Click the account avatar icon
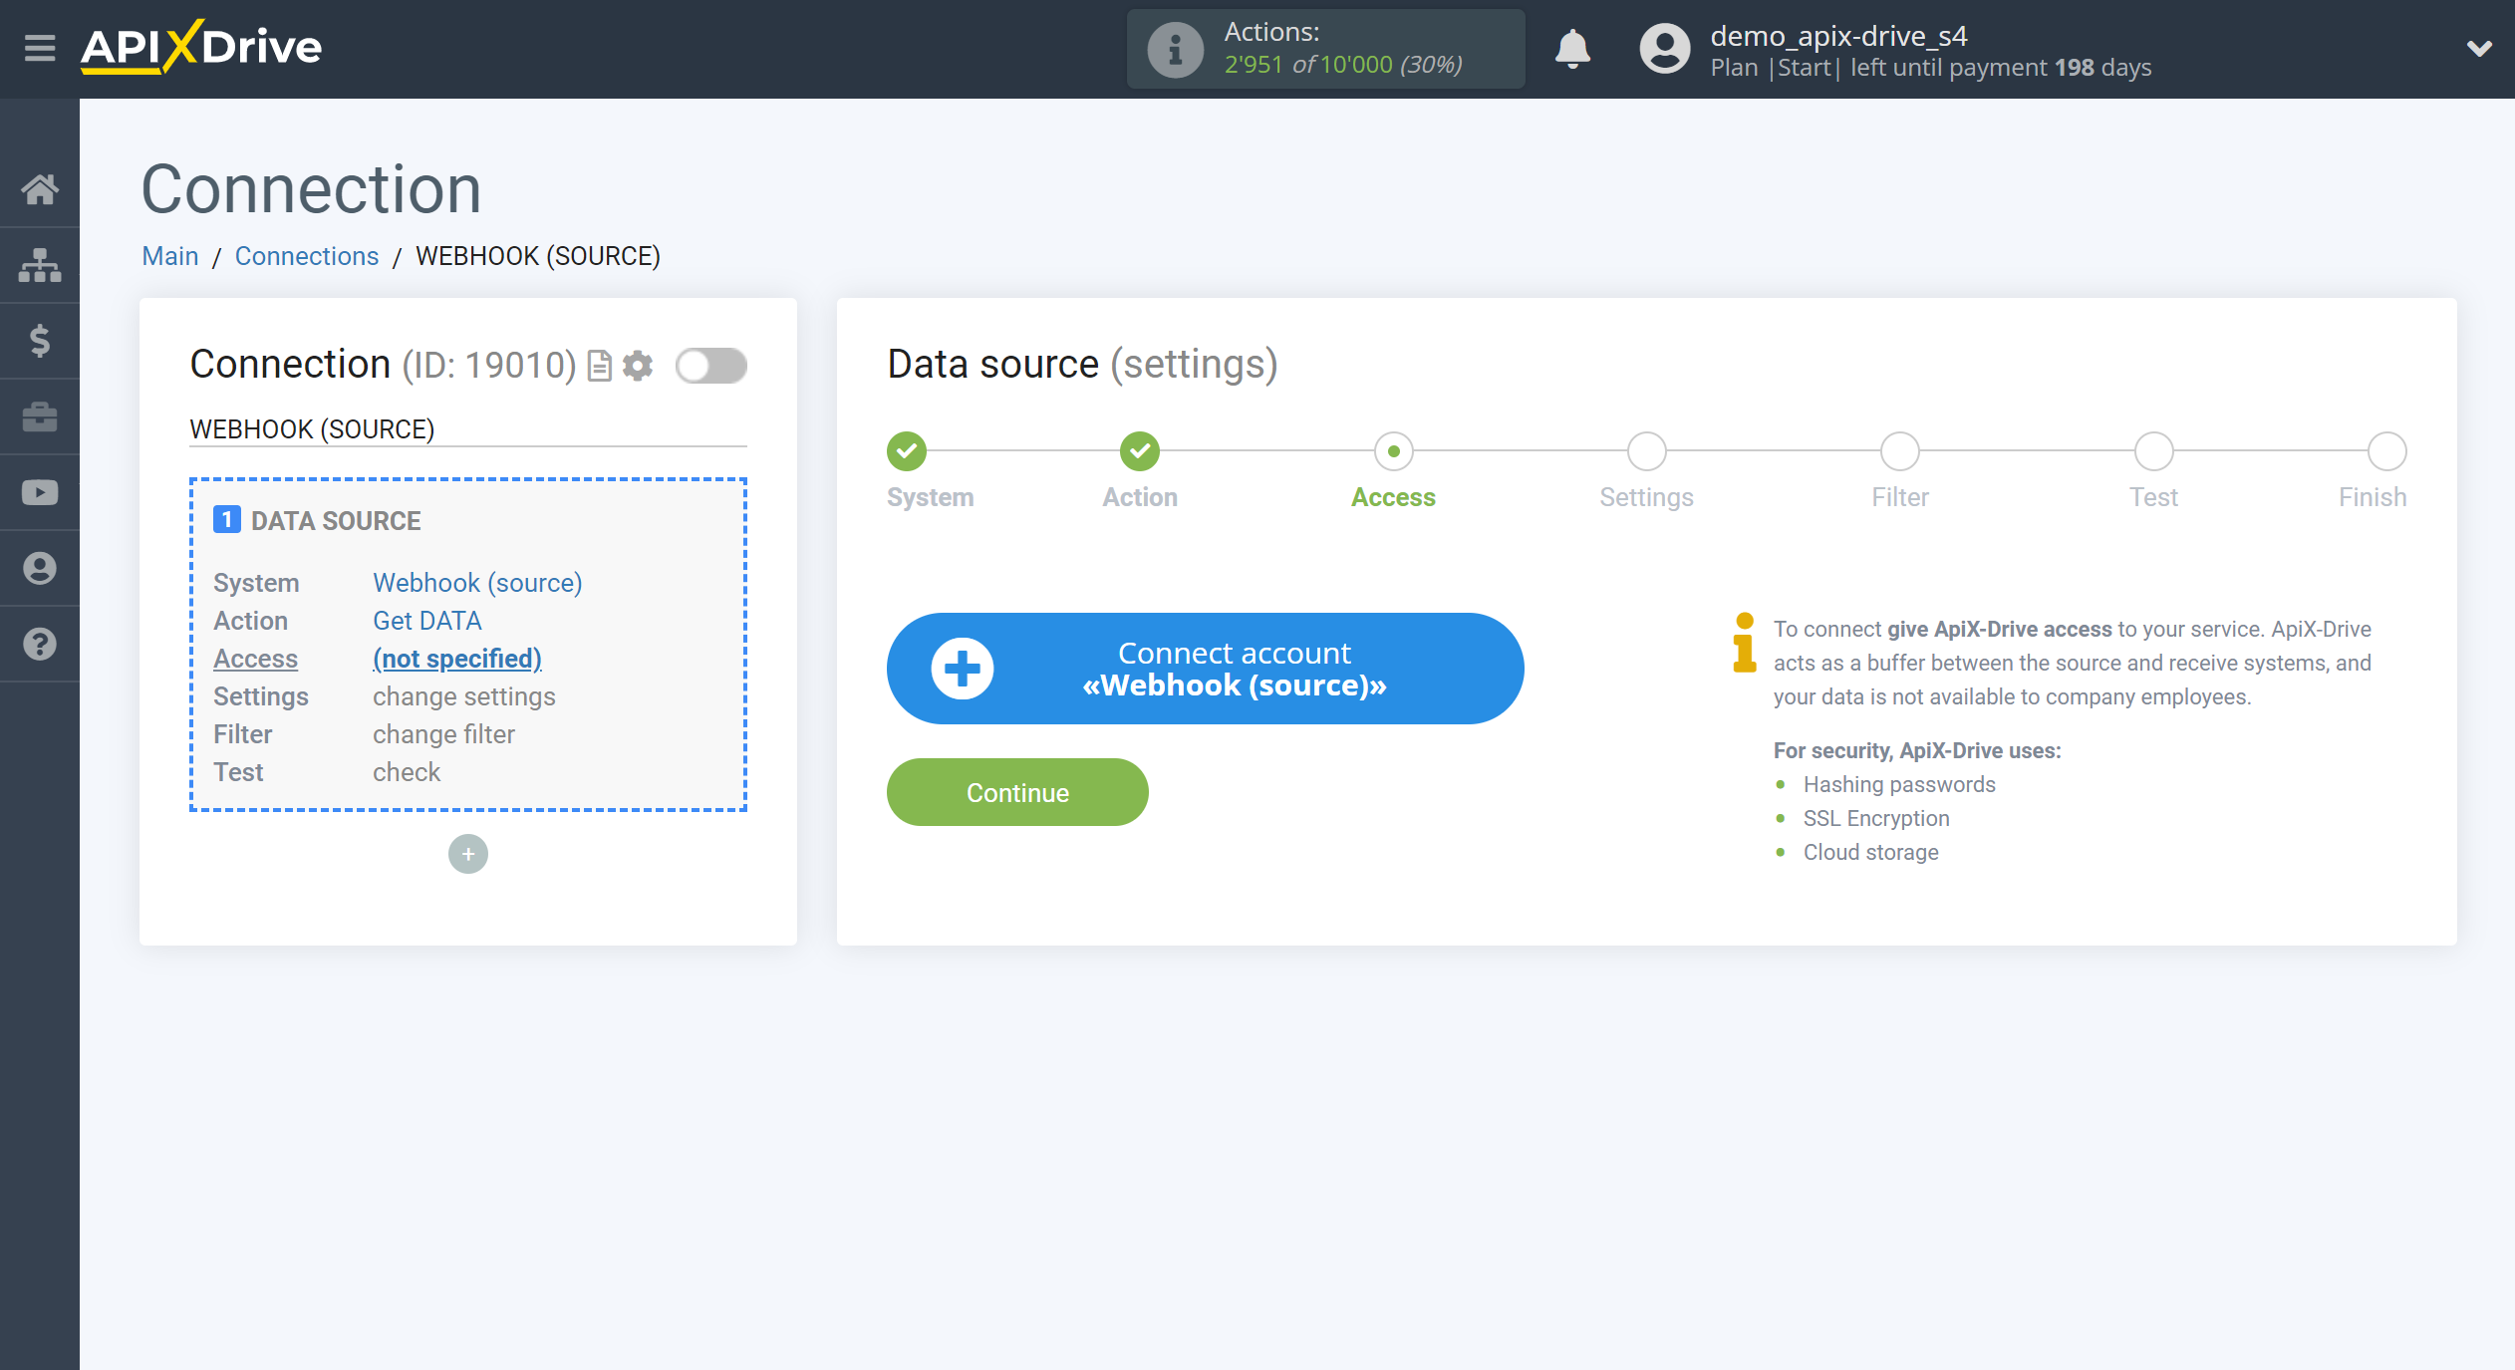 pos(1665,49)
